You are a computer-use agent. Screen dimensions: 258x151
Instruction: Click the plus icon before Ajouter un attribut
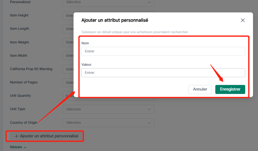[x=17, y=136]
